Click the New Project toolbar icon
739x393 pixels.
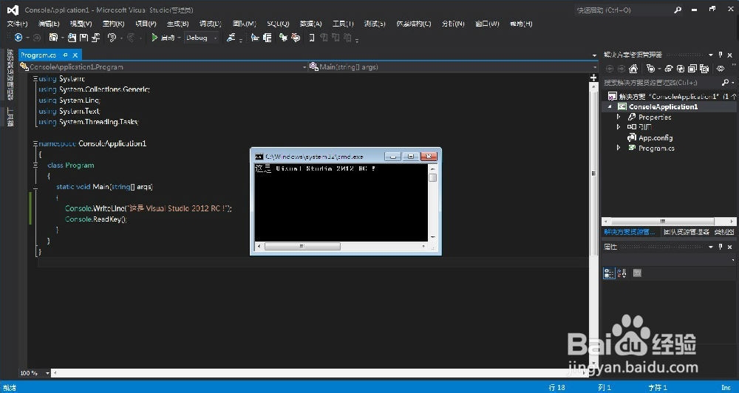pos(53,37)
